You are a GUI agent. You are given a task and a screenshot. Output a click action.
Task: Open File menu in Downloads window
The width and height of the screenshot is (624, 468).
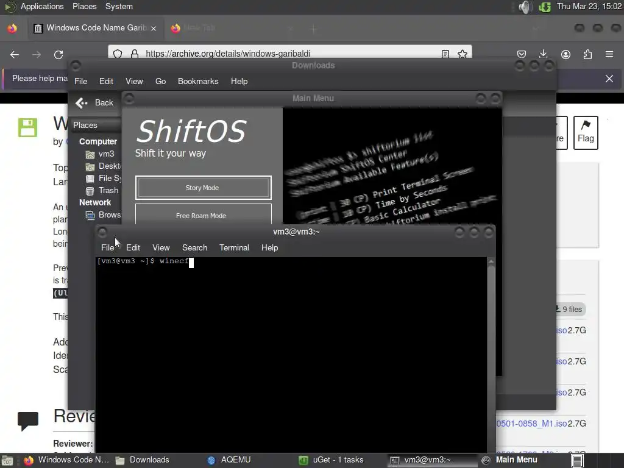click(x=80, y=81)
